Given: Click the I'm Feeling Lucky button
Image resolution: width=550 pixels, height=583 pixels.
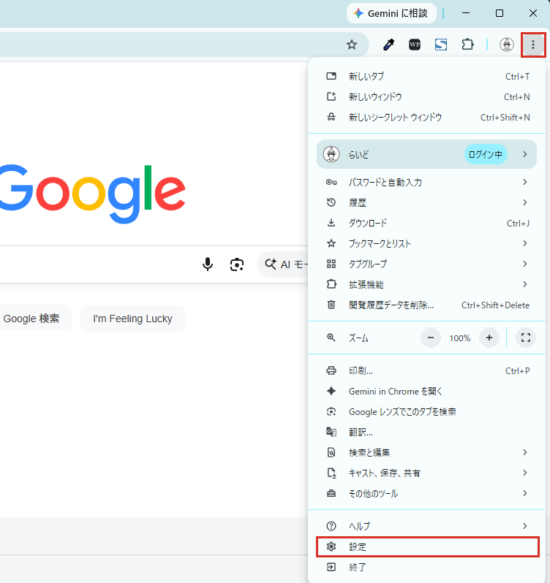Looking at the screenshot, I should click(x=132, y=319).
